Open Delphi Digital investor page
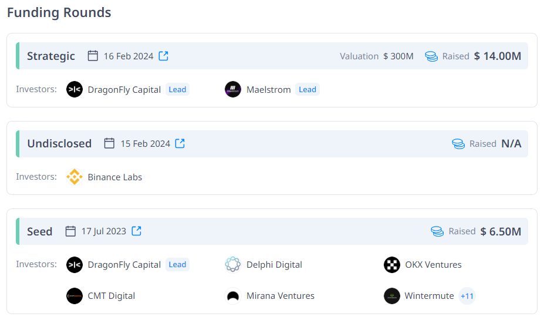This screenshot has height=320, width=544. 274,265
